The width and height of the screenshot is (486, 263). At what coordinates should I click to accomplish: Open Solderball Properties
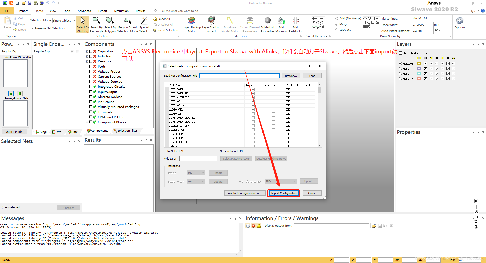(x=268, y=25)
